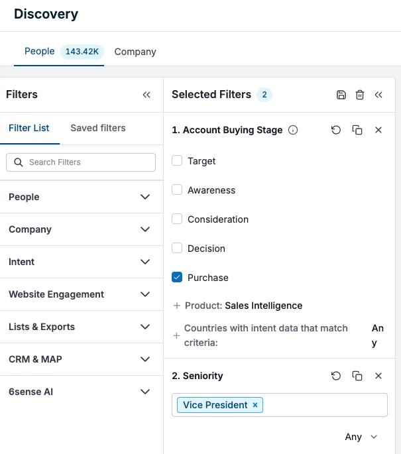401x454 pixels.
Task: Save the selected filters with the disk icon
Action: 341,95
